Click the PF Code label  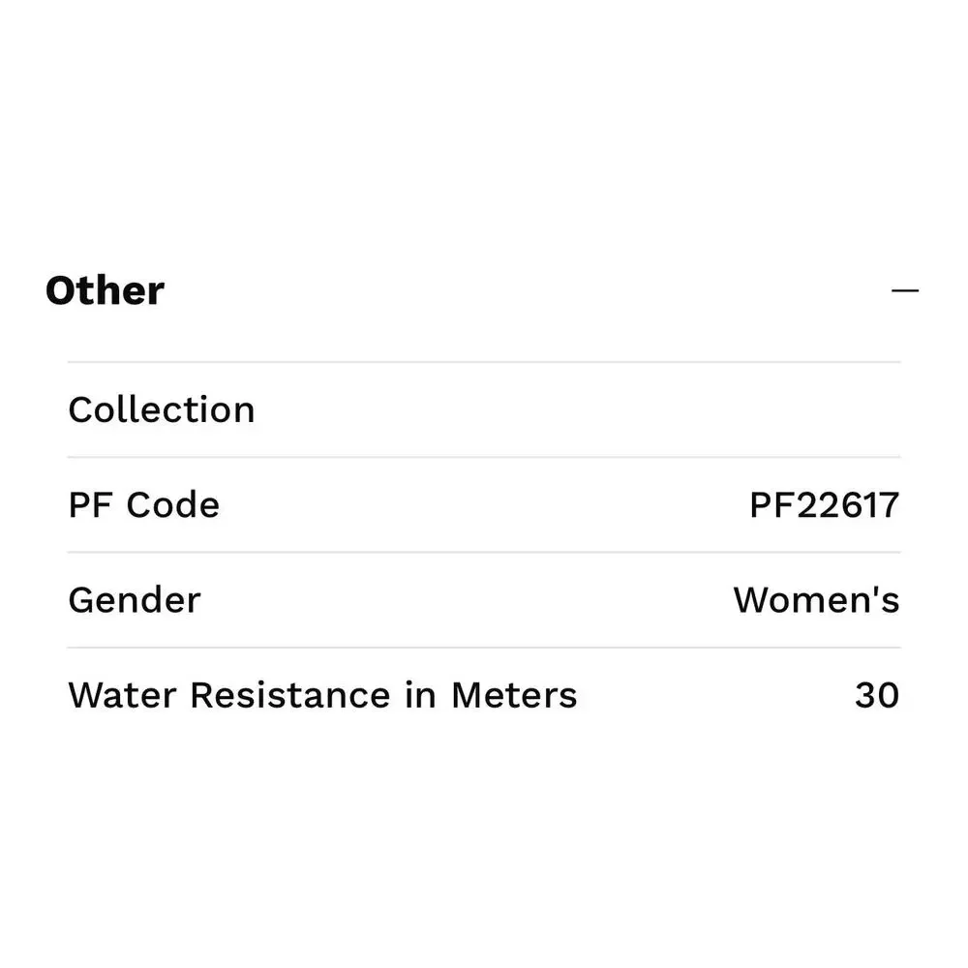click(x=144, y=505)
